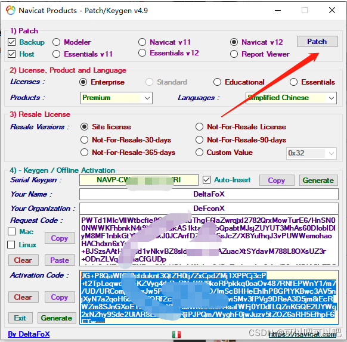
Task: Close the Patch/Keygen window
Action: coord(332,10)
